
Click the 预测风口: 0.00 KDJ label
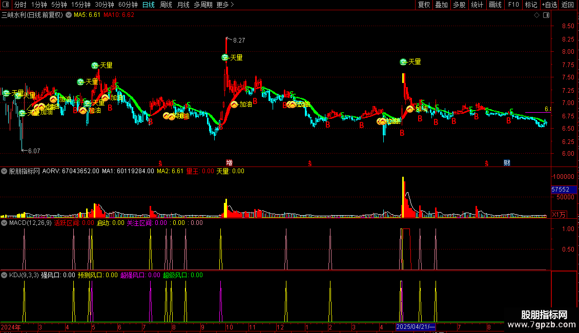(97, 275)
